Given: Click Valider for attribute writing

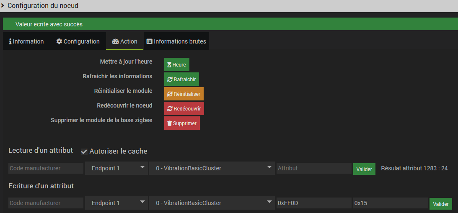Looking at the screenshot, I should coord(440,204).
